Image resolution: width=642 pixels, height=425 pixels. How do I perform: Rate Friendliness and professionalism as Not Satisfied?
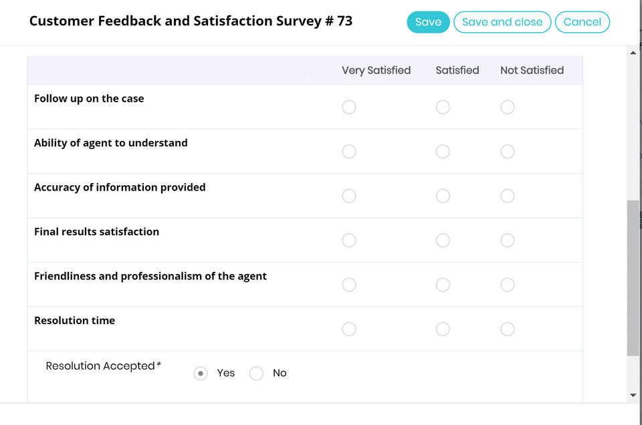pyautogui.click(x=508, y=285)
